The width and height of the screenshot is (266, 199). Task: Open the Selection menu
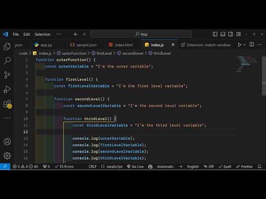pos(42,34)
